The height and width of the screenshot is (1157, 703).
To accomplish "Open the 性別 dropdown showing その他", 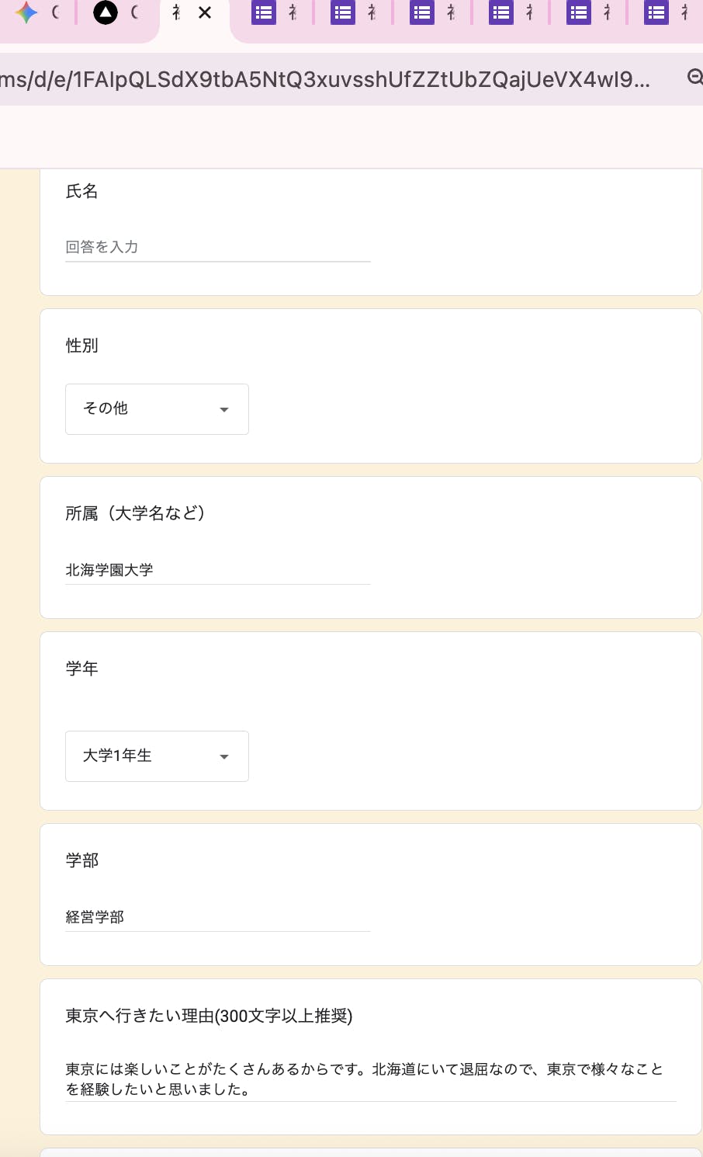I will coord(157,409).
